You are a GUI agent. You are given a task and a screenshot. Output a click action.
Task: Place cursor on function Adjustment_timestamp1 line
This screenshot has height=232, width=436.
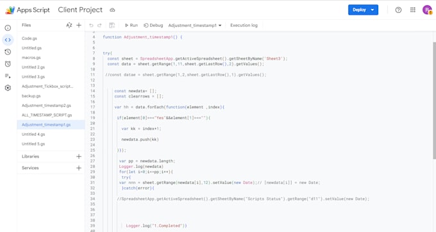(142, 37)
